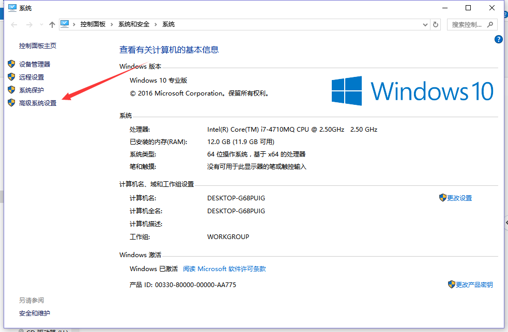Expand the address bar history dropdown

click(425, 25)
